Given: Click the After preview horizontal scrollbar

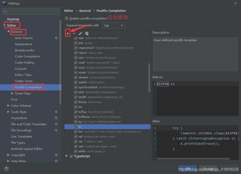Looking at the screenshot, I should pos(193,159).
